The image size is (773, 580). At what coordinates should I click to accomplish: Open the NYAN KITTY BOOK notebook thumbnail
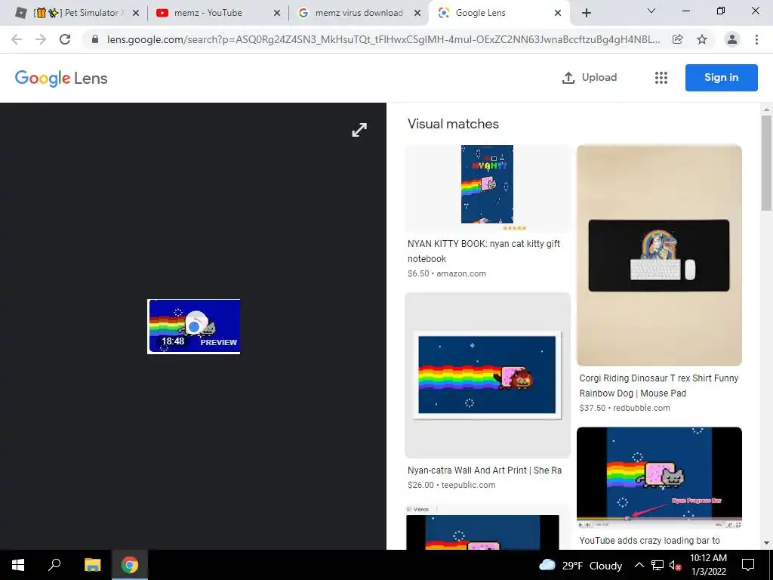488,188
